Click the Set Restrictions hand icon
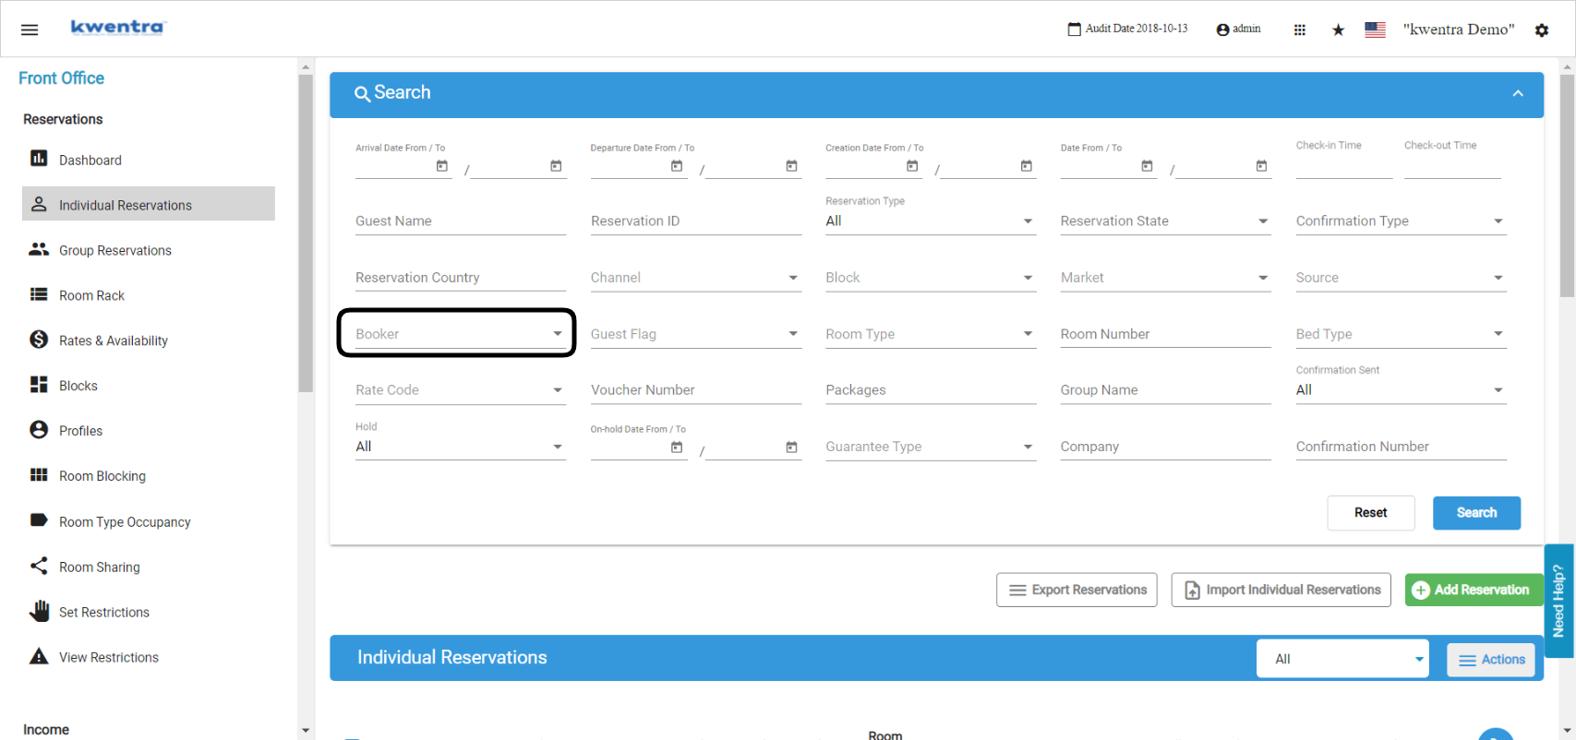Viewport: 1576px width, 740px height. (x=39, y=611)
